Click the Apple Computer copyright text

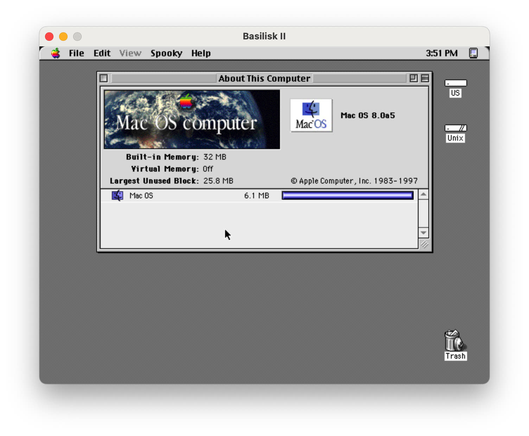point(354,181)
